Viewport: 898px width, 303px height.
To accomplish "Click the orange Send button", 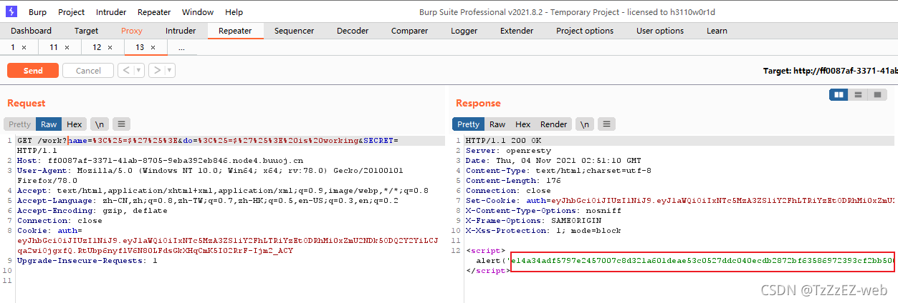I will 33,70.
